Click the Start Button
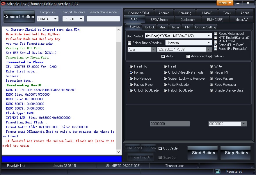 click(x=202, y=153)
